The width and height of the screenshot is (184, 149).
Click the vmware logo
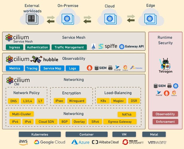pyautogui.click(x=157, y=142)
